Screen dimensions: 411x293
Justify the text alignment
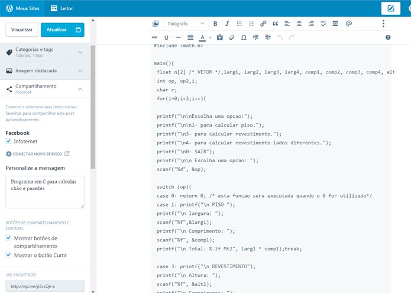pos(190,37)
